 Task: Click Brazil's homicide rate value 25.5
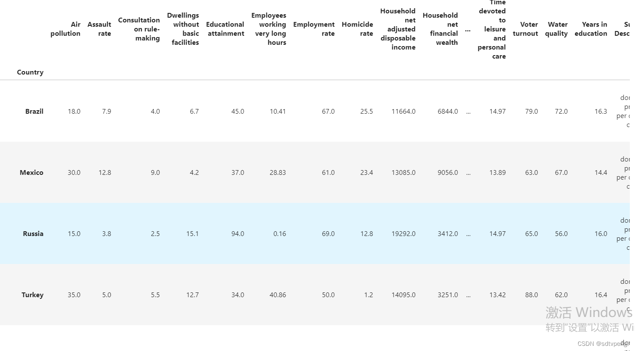pos(366,111)
